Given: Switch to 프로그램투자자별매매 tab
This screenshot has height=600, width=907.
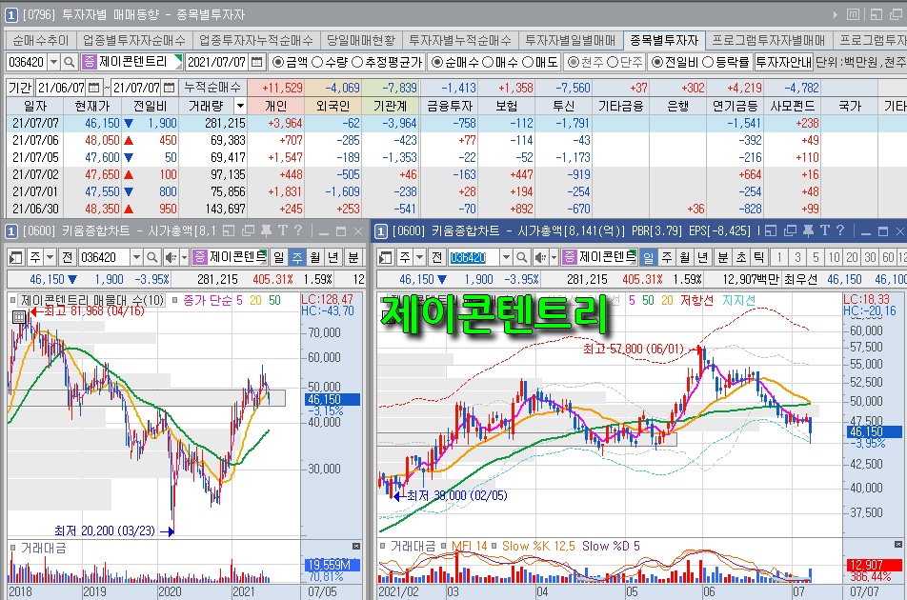Looking at the screenshot, I should [x=768, y=40].
